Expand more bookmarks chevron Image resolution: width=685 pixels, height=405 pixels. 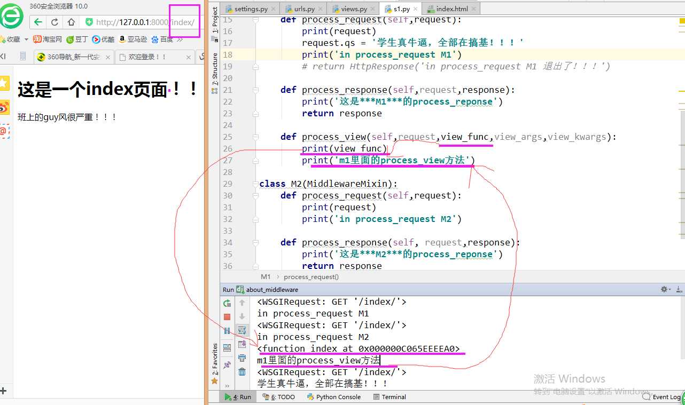(x=180, y=39)
